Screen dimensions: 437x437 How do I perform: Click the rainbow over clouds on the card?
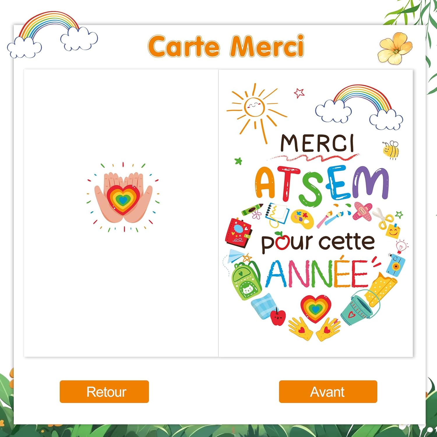(x=359, y=107)
